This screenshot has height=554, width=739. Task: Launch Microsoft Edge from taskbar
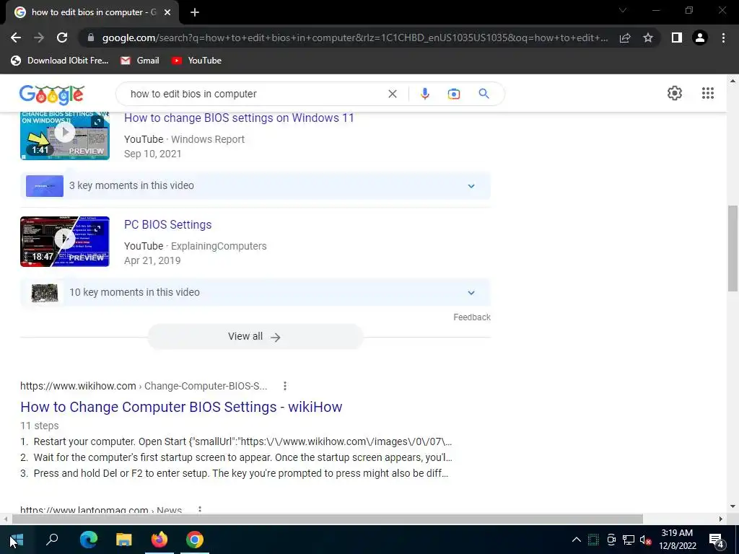[x=88, y=540]
